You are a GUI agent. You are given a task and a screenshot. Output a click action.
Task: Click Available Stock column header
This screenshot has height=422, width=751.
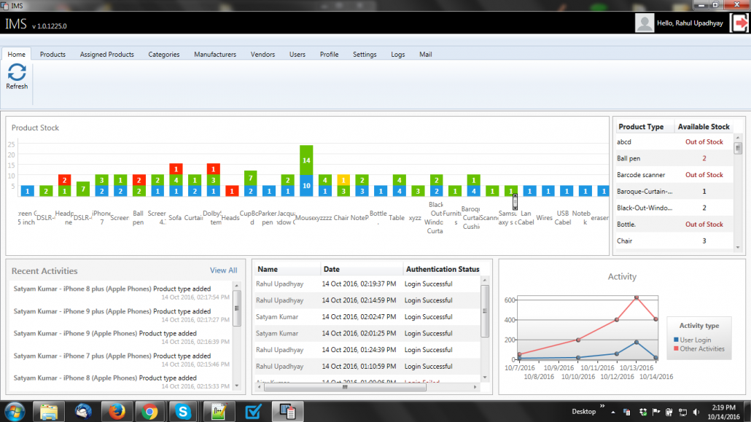(704, 127)
